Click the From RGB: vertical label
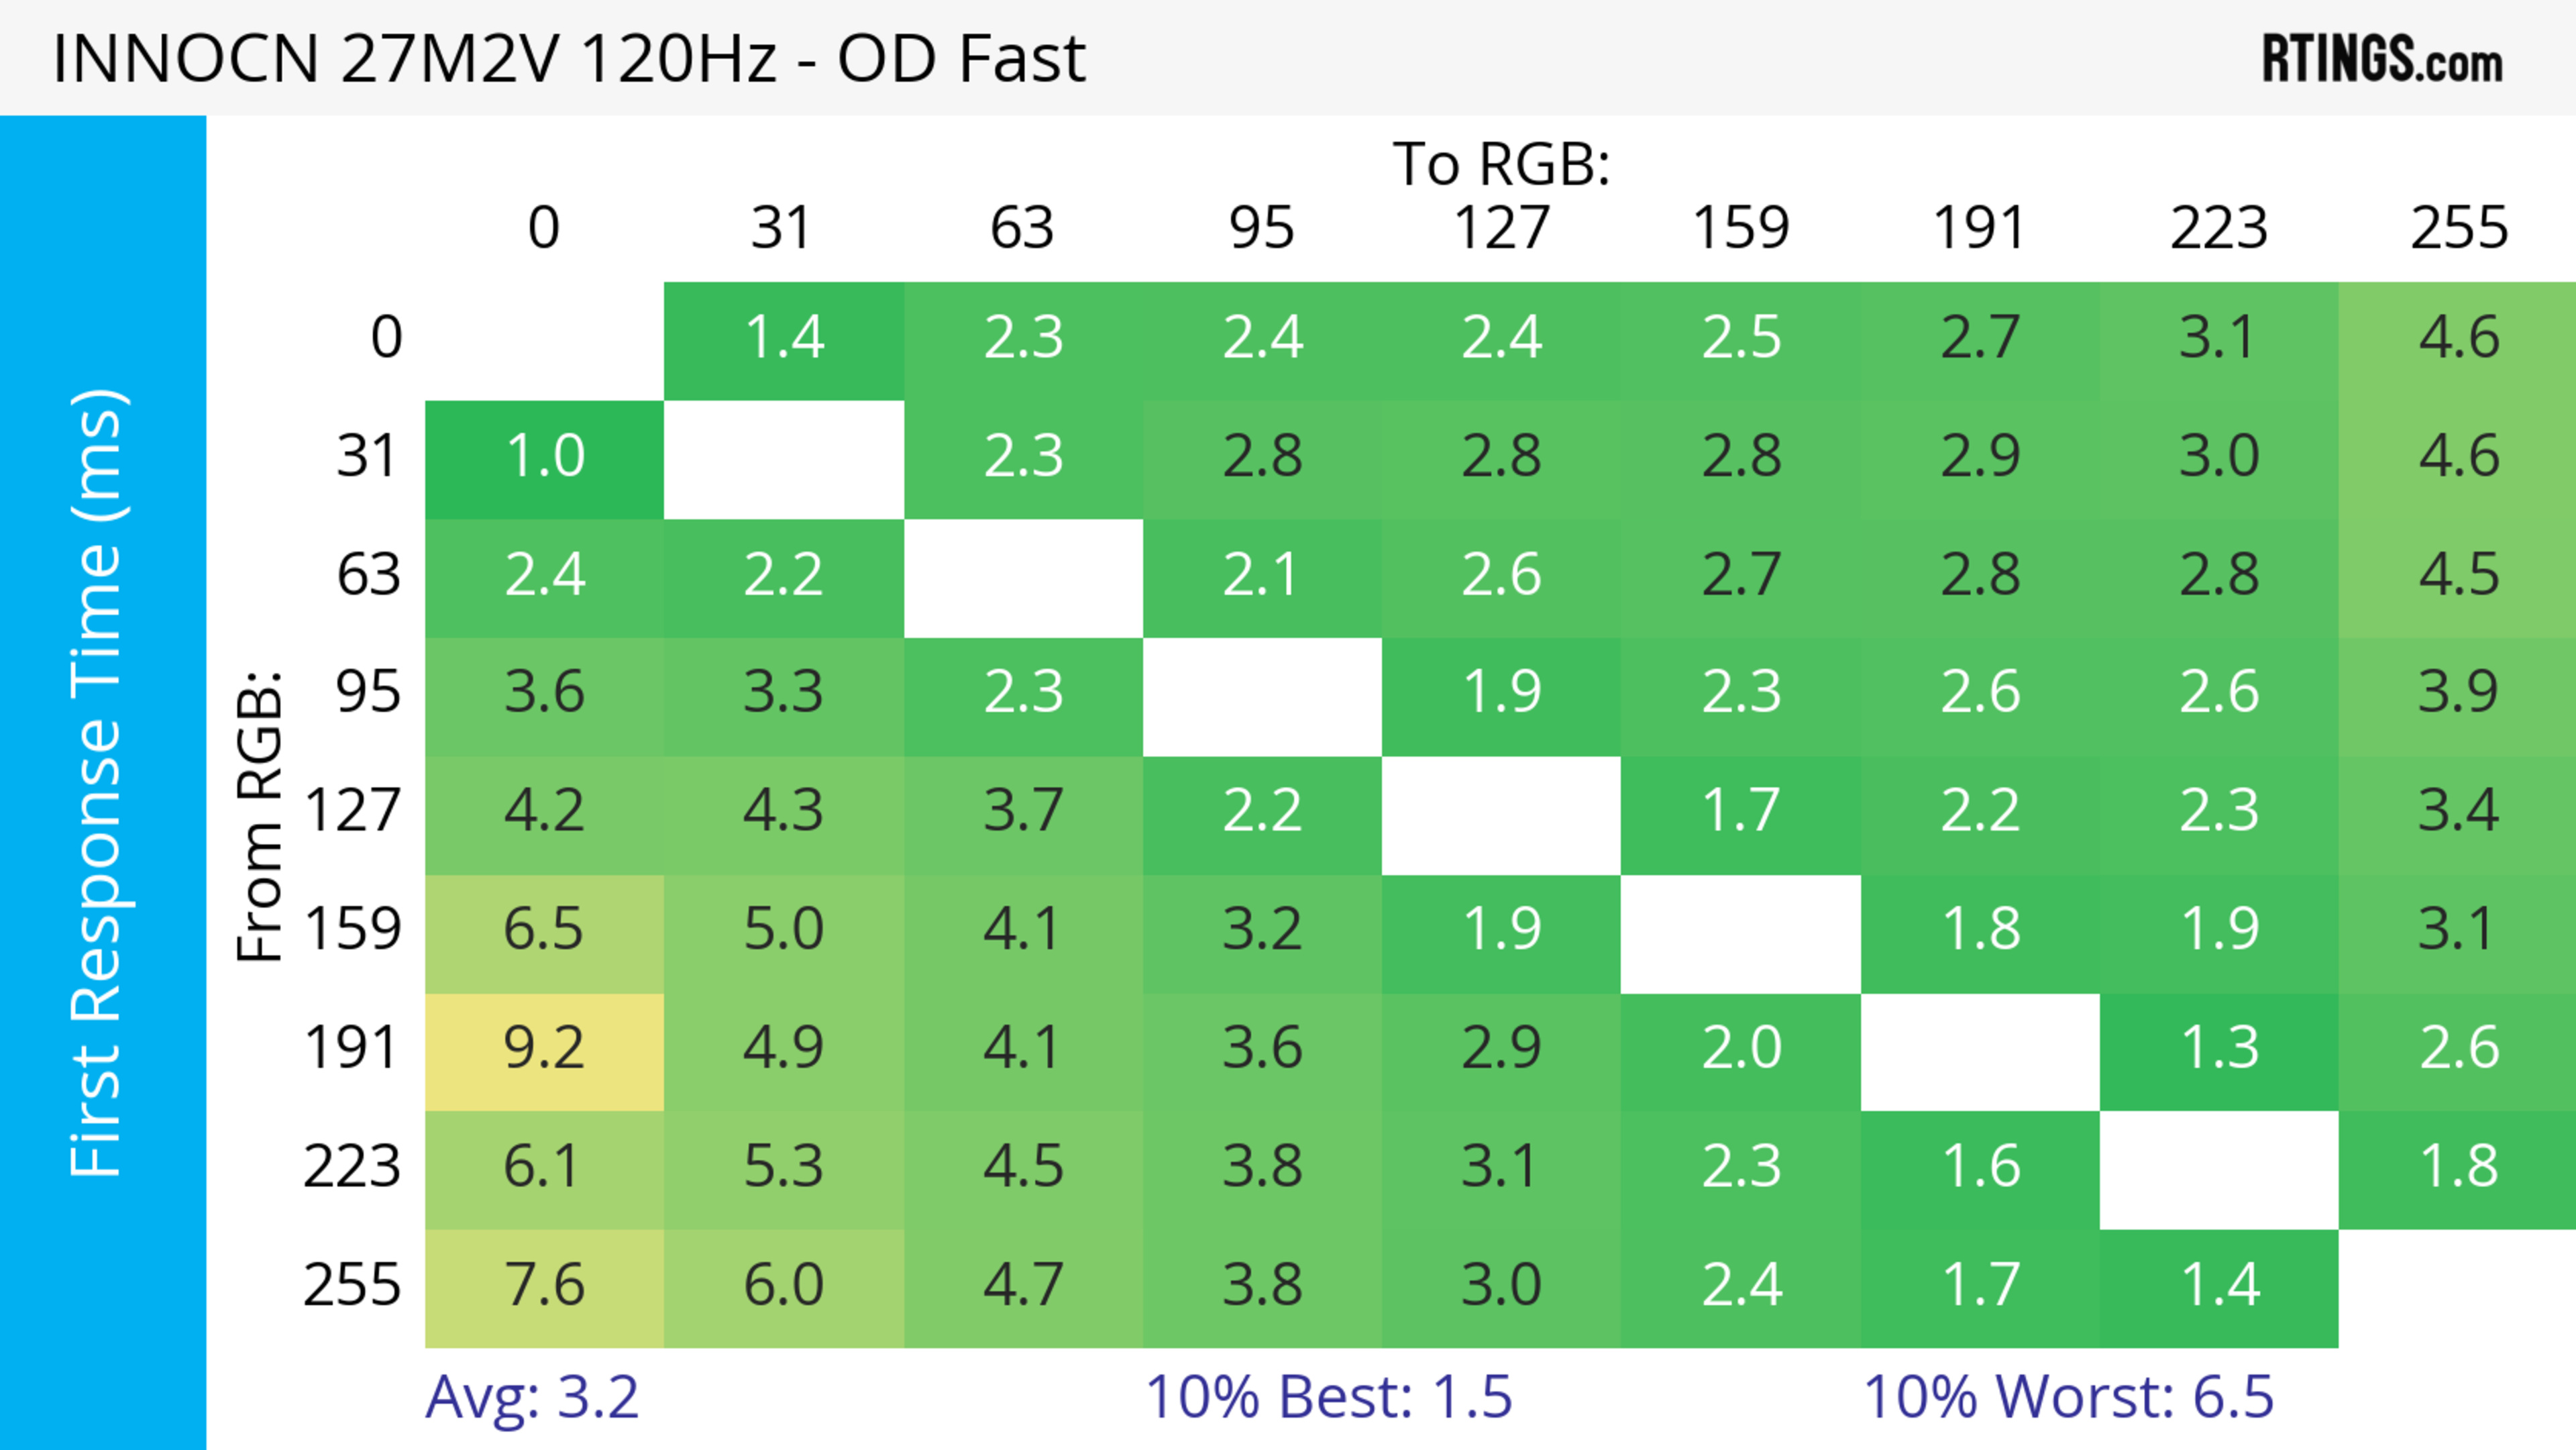This screenshot has height=1450, width=2576. click(259, 816)
